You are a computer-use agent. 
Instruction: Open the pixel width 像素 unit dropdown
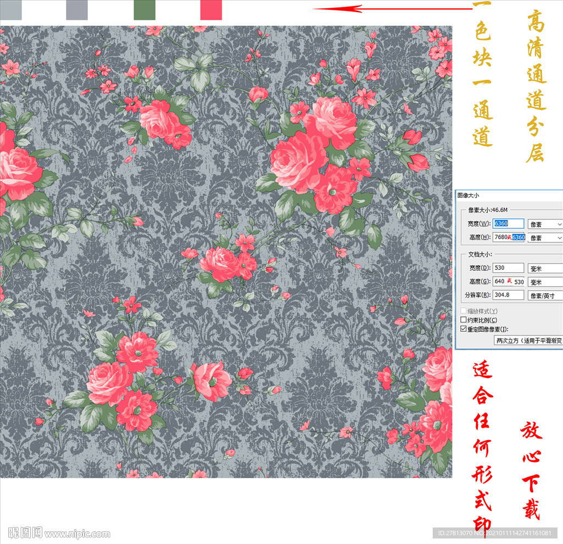545,224
